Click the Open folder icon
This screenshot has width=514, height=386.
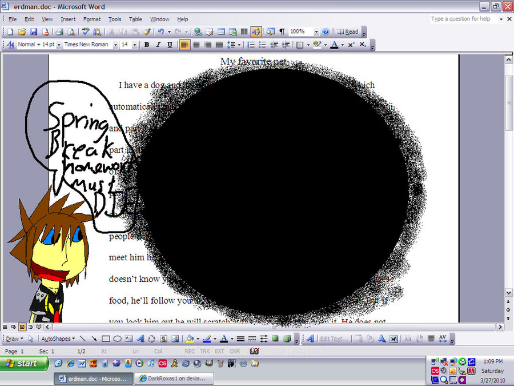tap(22, 32)
